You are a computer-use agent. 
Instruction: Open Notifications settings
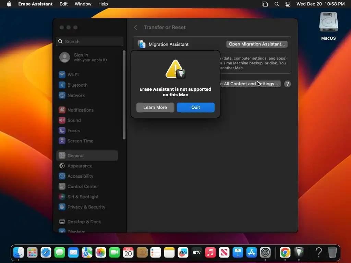pyautogui.click(x=87, y=110)
